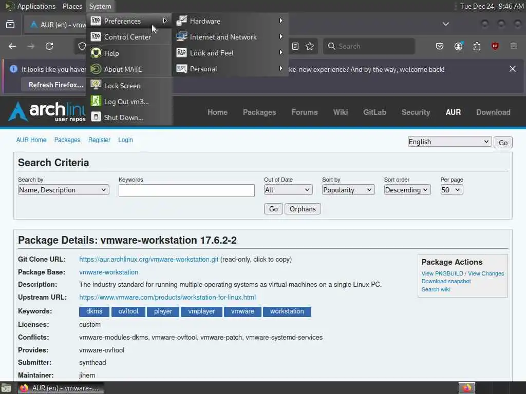The height and width of the screenshot is (394, 526).
Task: Click the Firefox icon in bottom-right tray
Action: click(467, 388)
